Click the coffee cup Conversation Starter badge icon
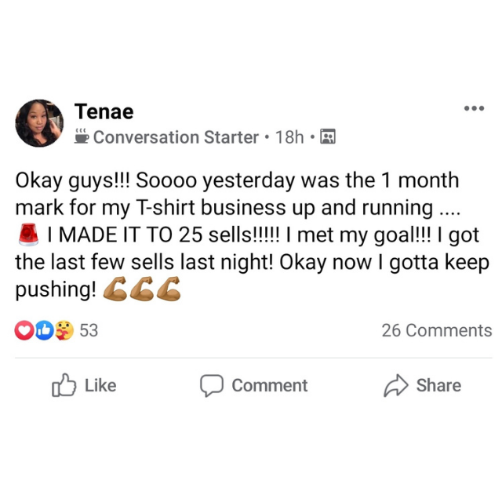Viewport: 502px width, 502px height. click(x=82, y=136)
